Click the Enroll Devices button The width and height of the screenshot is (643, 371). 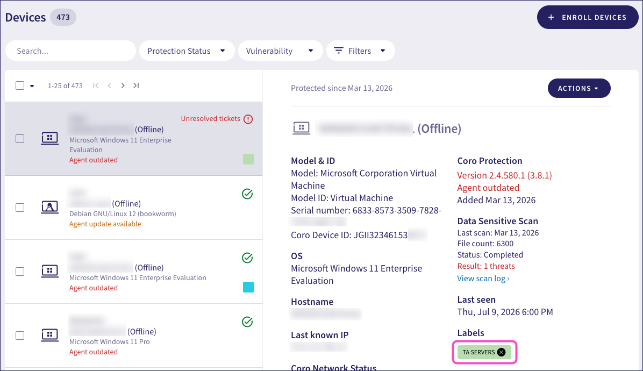(x=587, y=17)
